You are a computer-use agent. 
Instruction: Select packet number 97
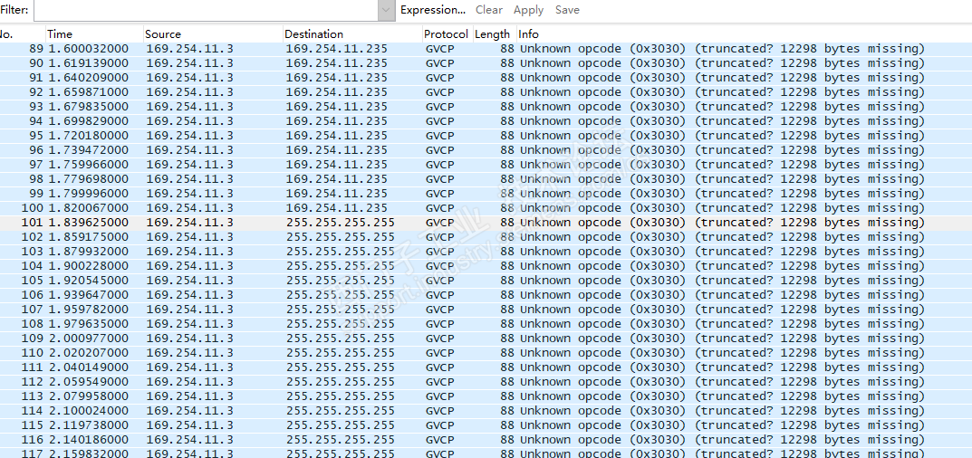tap(486, 164)
